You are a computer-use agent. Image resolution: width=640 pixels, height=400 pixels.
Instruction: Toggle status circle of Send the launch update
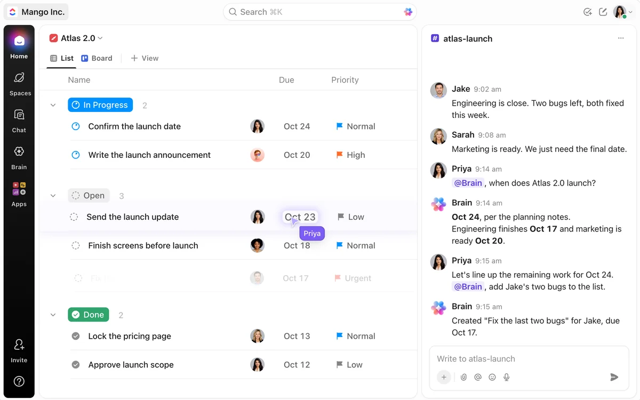point(74,217)
